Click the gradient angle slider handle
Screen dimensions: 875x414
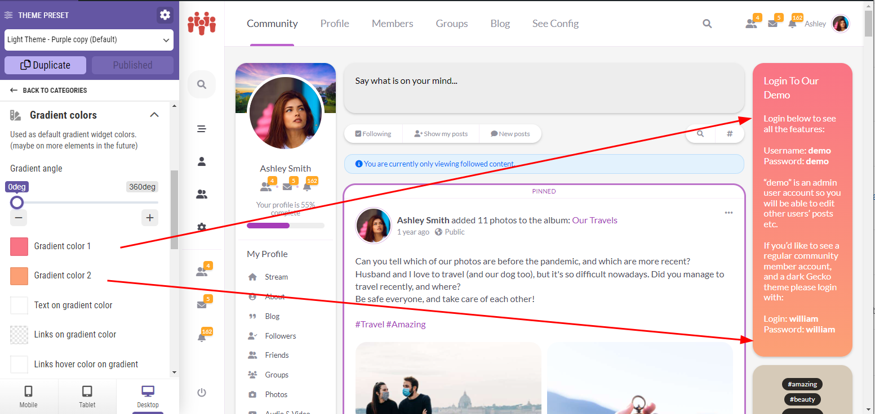[17, 202]
